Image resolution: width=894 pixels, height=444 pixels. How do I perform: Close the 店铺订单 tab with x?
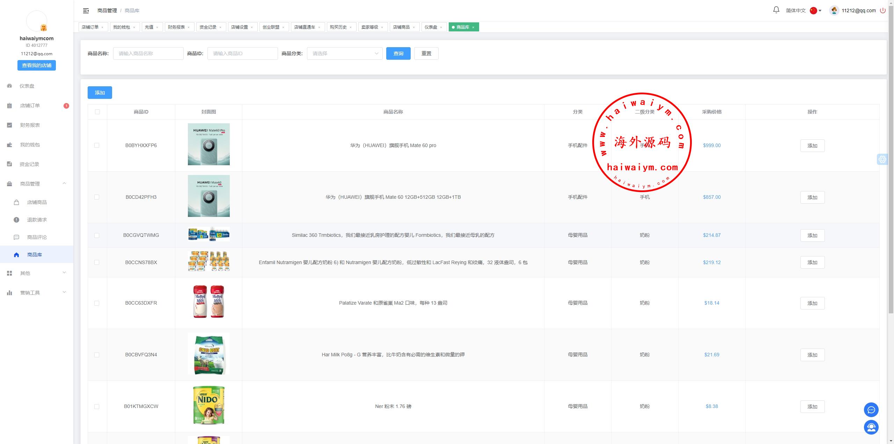pos(102,27)
